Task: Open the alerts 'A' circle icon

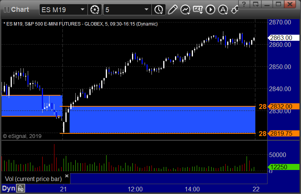Action: pyautogui.click(x=223, y=10)
